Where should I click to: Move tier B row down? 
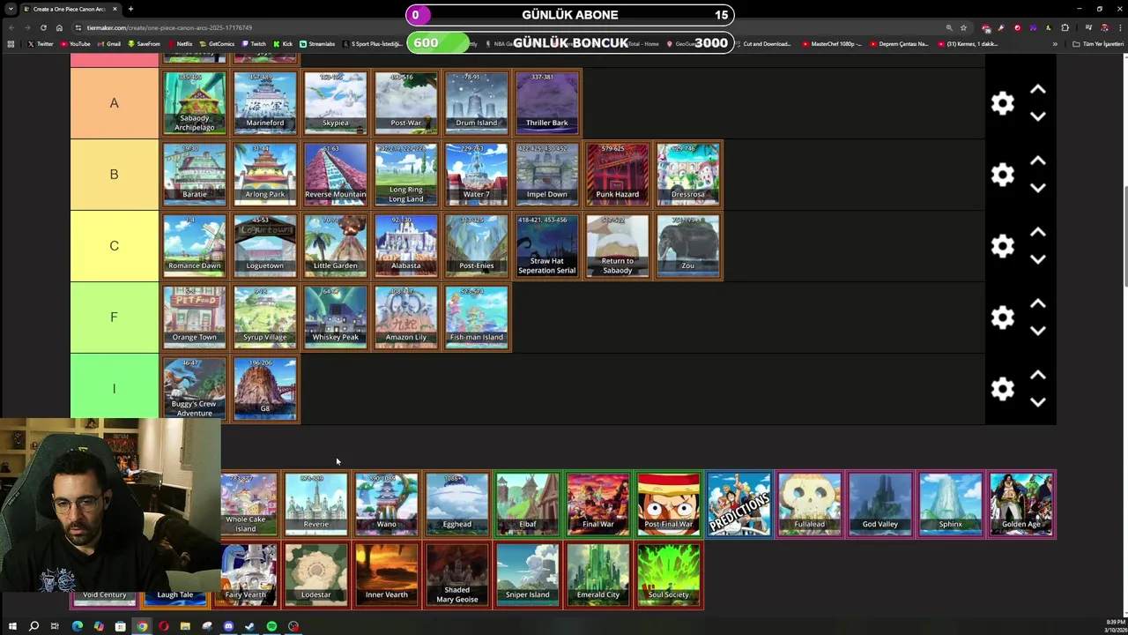click(1038, 188)
